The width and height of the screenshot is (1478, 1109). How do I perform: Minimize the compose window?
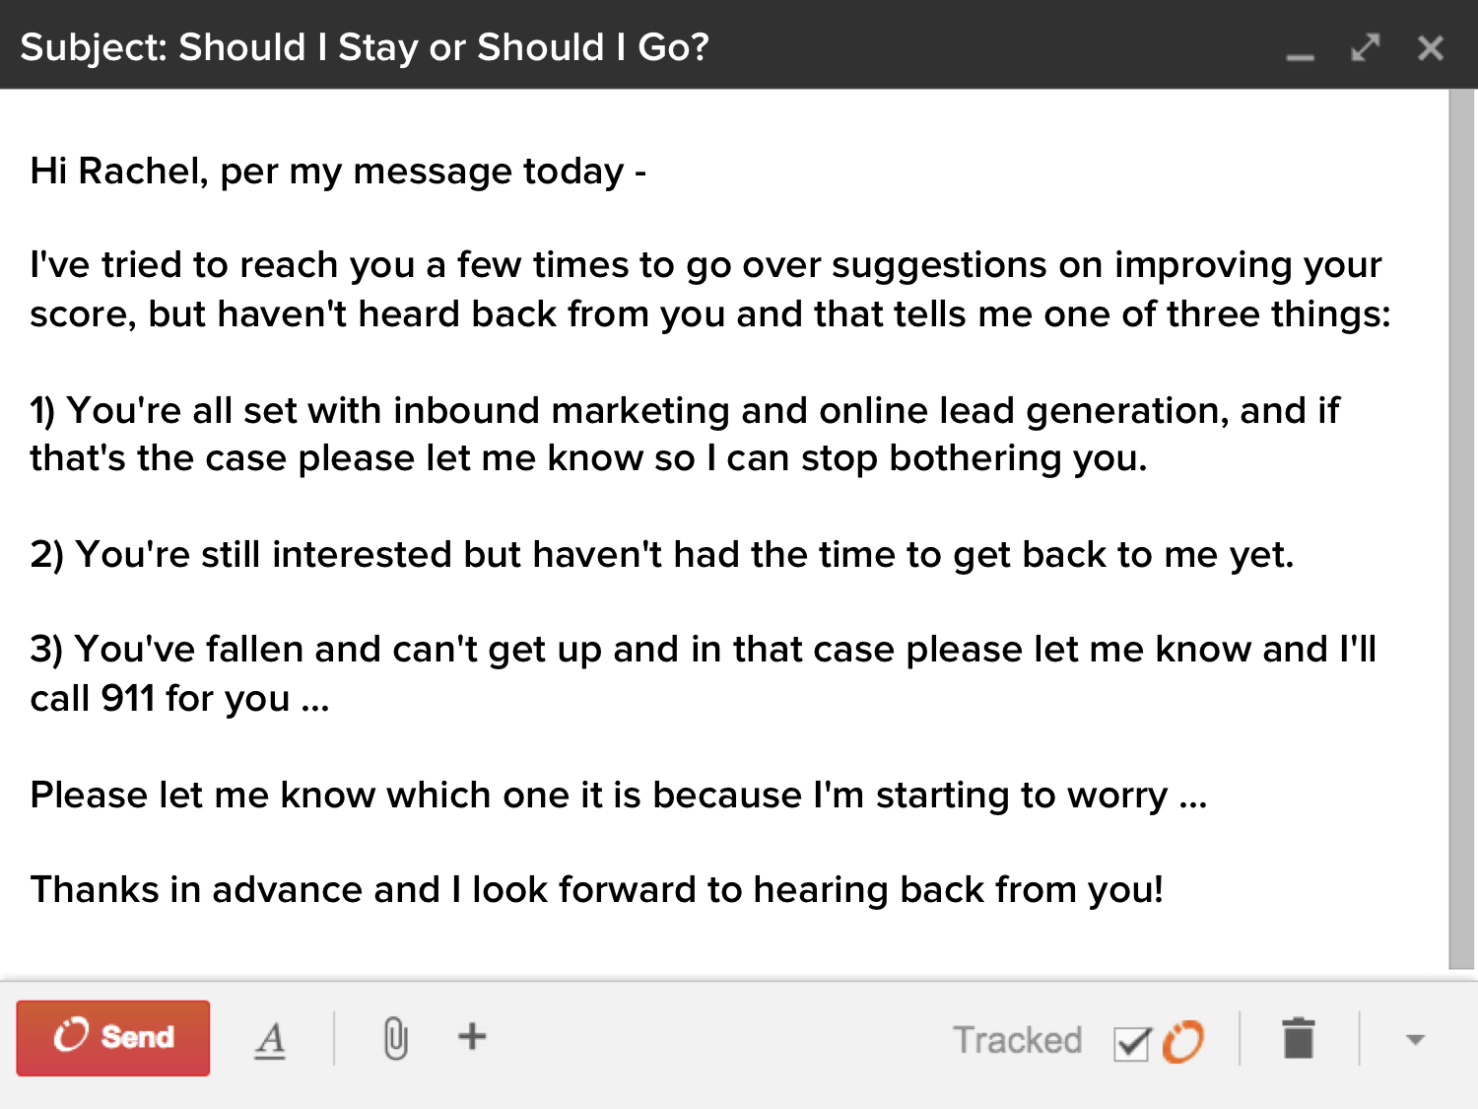click(x=1301, y=51)
